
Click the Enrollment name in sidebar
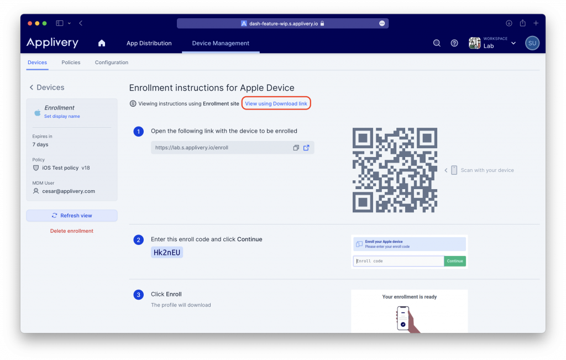click(x=59, y=108)
